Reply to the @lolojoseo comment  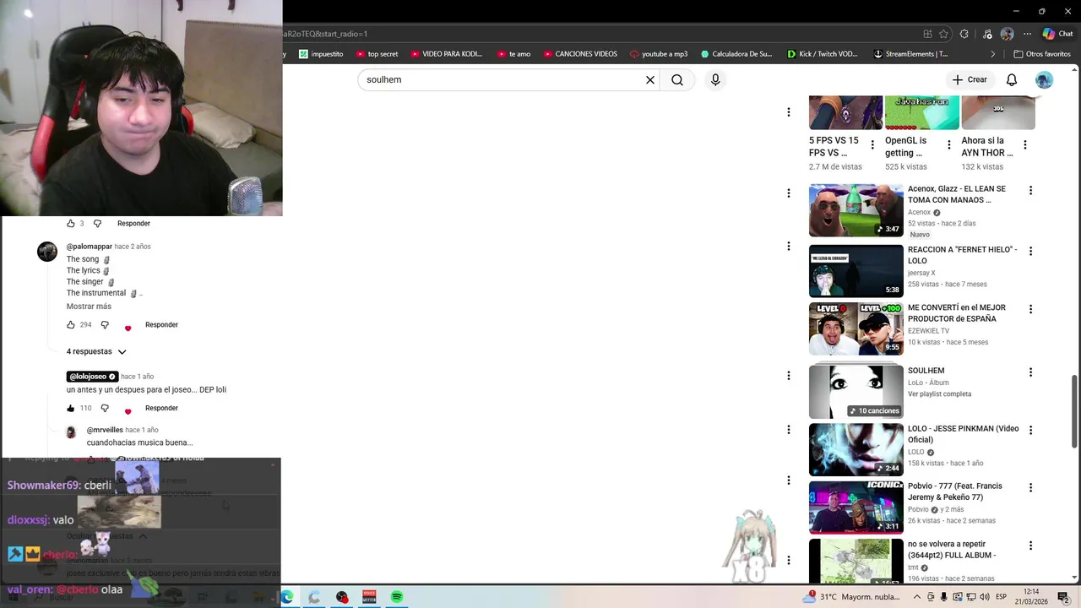click(x=161, y=409)
